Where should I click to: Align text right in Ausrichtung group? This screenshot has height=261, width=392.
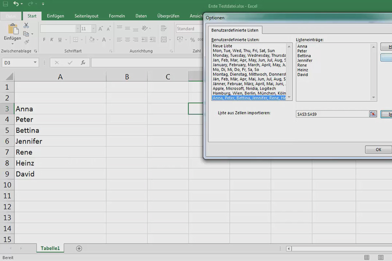click(135, 40)
